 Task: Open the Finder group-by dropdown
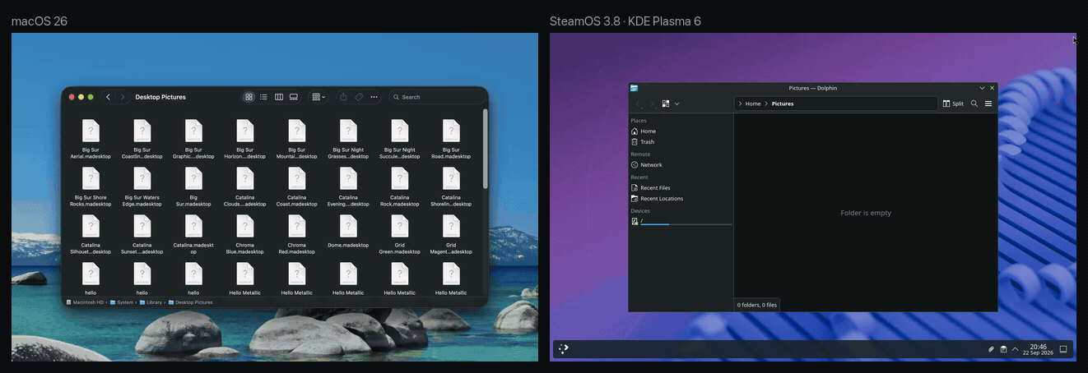point(318,97)
